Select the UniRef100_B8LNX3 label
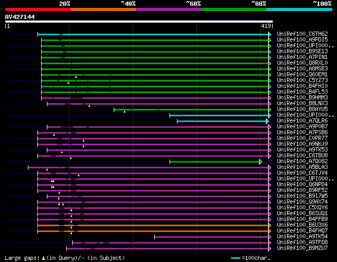The width and height of the screenshot is (337, 262). point(302,103)
